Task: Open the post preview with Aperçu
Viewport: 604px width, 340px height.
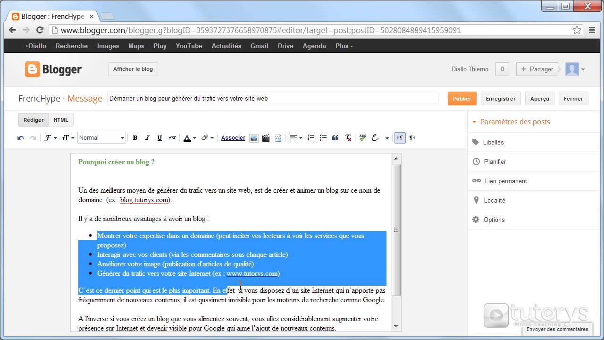Action: (x=539, y=99)
